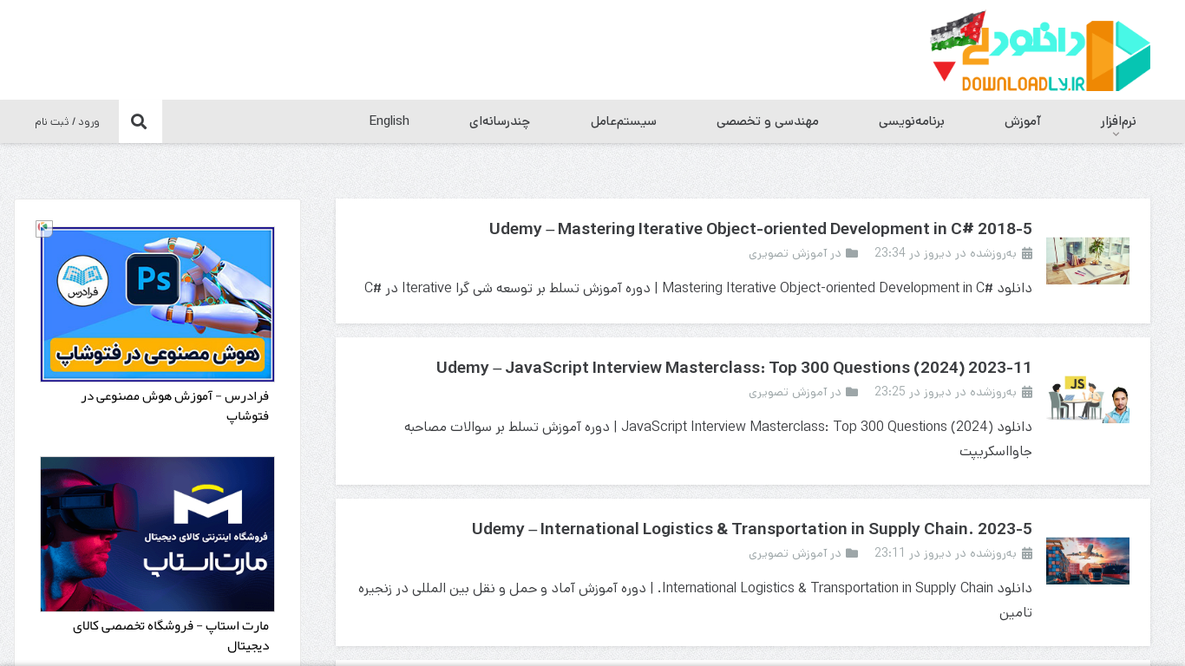Open آموزش تصویری category under JavaScript post

point(788,392)
